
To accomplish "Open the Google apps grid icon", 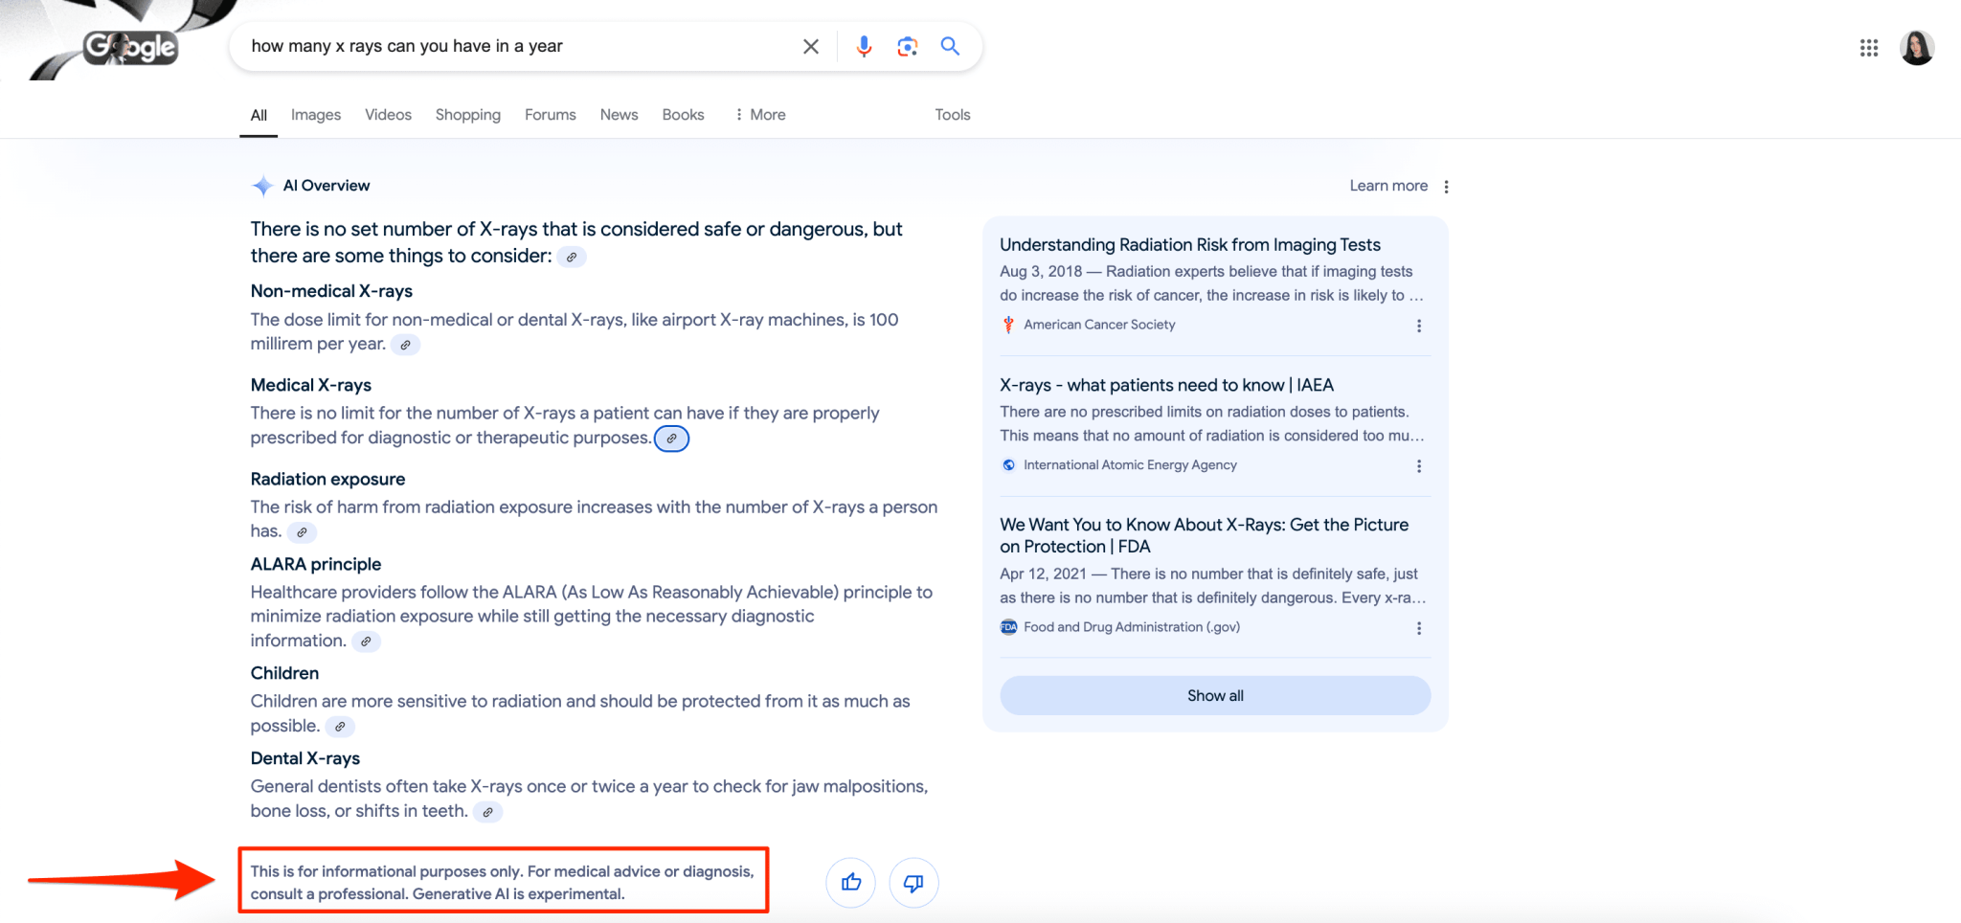I will [1868, 47].
